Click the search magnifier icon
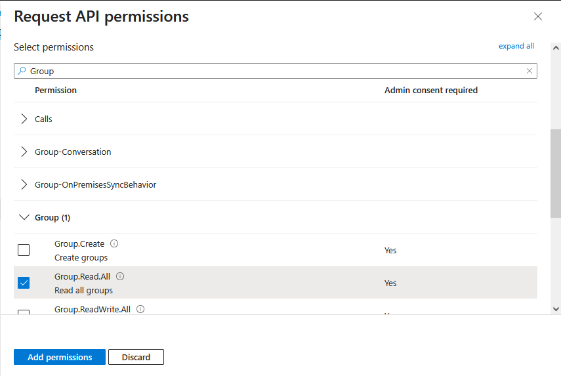This screenshot has width=561, height=376. [22, 71]
